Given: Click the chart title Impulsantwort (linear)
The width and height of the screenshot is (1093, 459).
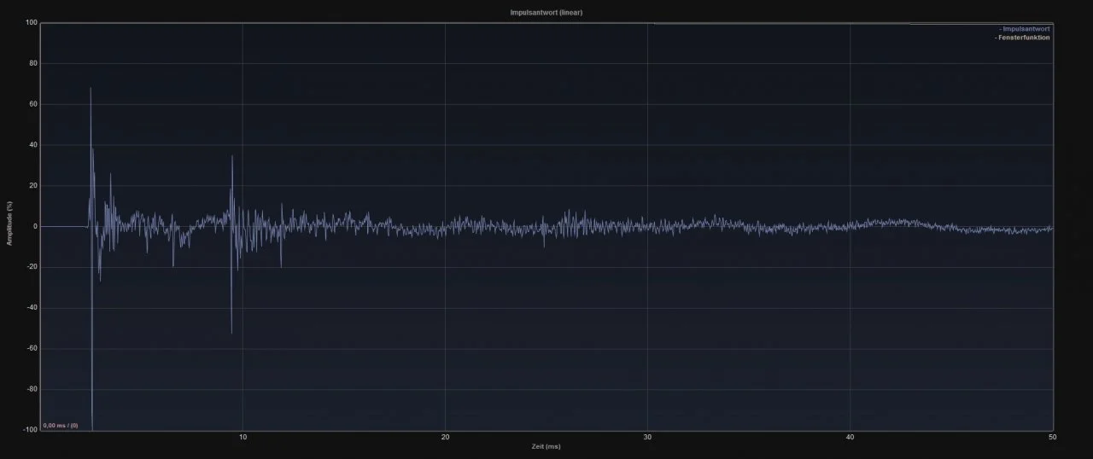Looking at the screenshot, I should 546,13.
